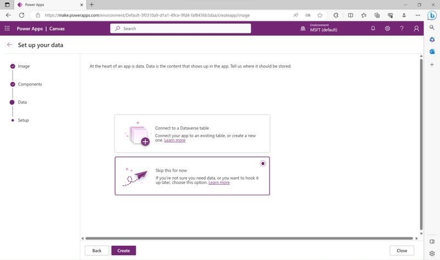The width and height of the screenshot is (440, 260).
Task: Toggle split screen browser icon
Action: pyautogui.click(x=350, y=15)
